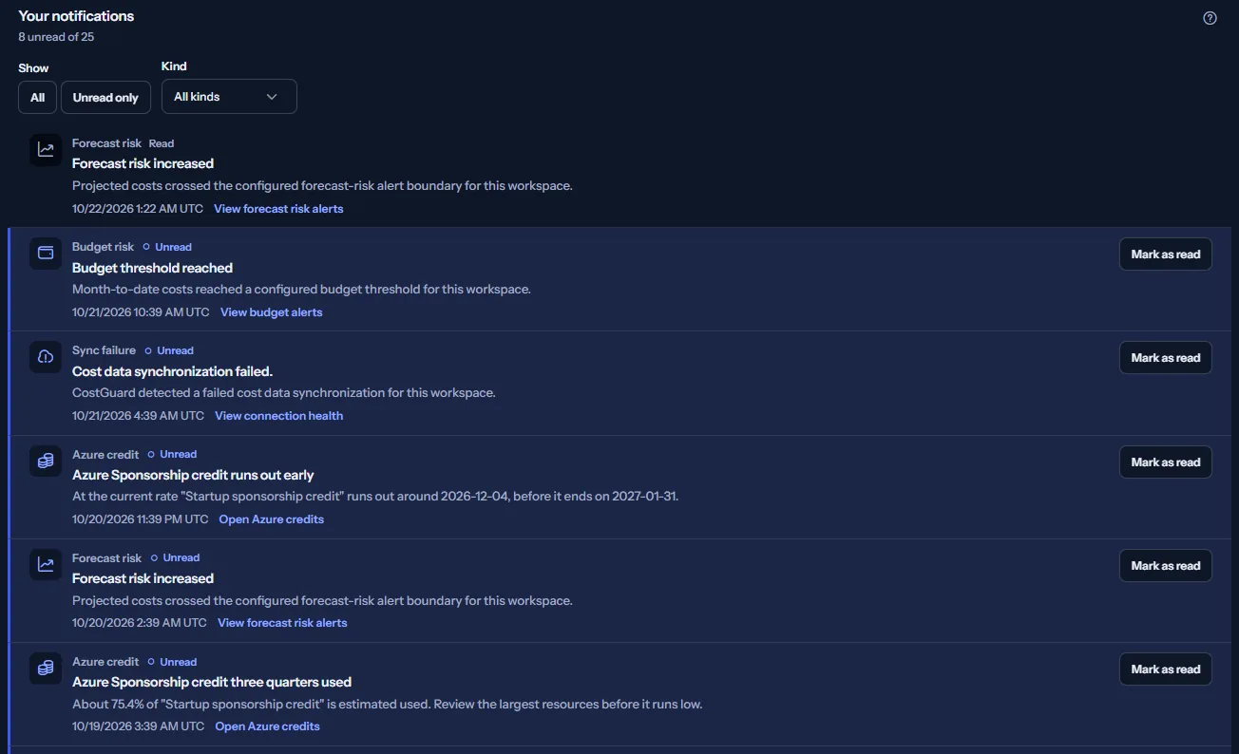Viewport: 1239px width, 754px height.
Task: Filter to Unread only notifications
Action: coord(105,97)
